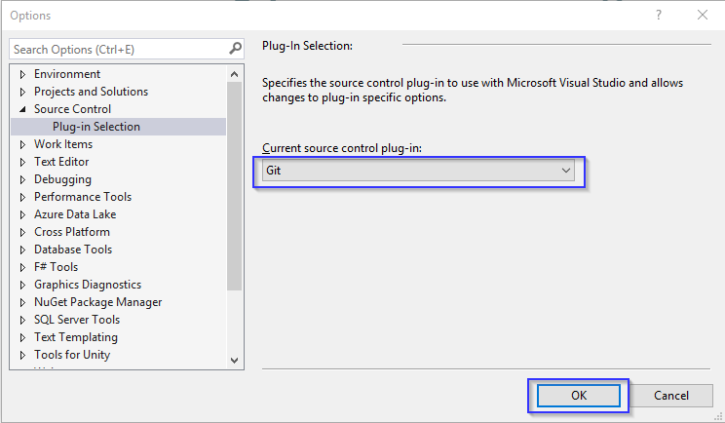Screen dimensions: 725x423
Task: Click the search magnifier icon
Action: click(235, 49)
